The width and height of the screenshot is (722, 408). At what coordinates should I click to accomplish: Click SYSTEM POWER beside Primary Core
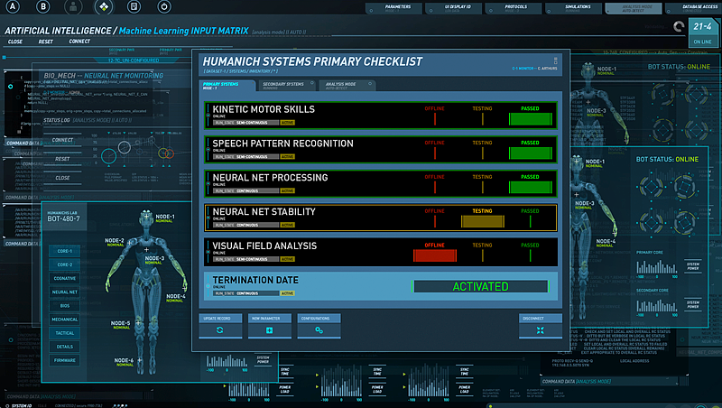point(693,266)
